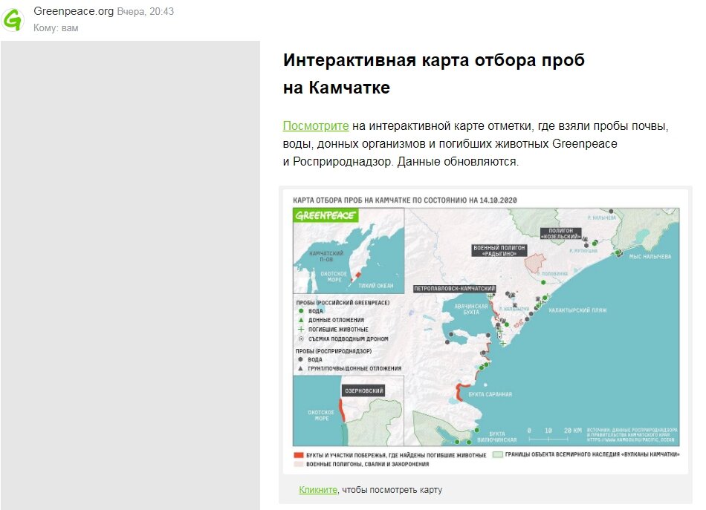Click the red legend swatch for dead animals coast

click(298, 455)
